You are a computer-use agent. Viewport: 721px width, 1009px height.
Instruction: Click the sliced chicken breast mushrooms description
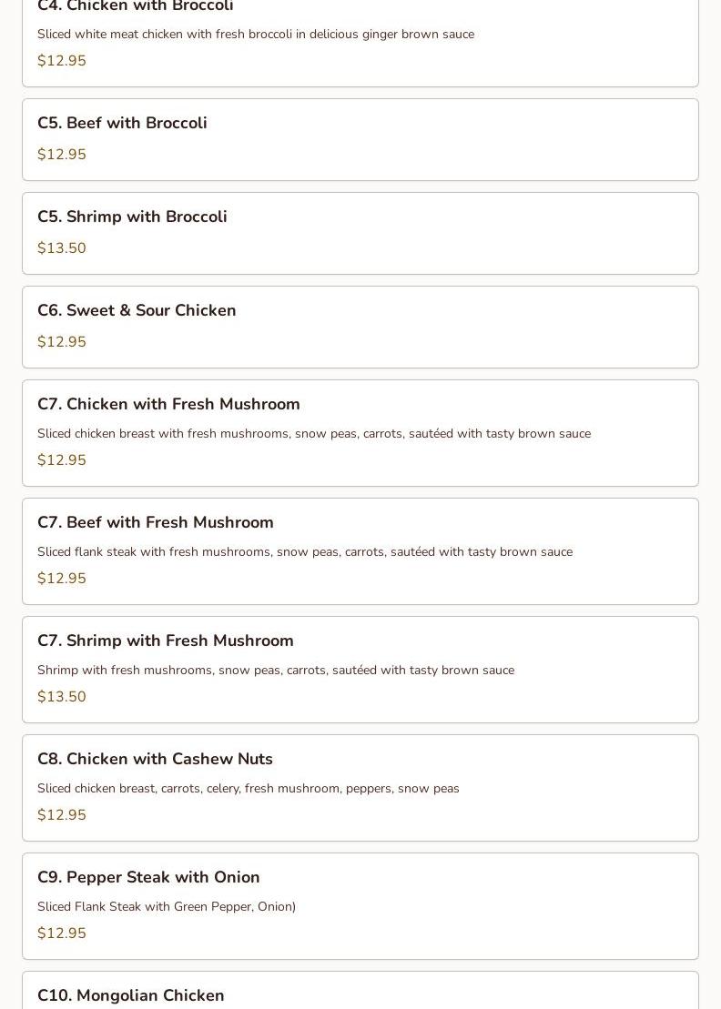[x=314, y=434]
